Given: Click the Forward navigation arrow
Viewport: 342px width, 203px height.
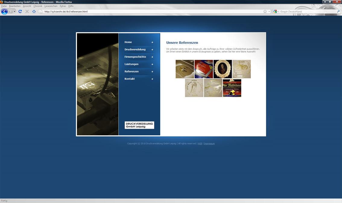Looking at the screenshot, I should 11,11.
